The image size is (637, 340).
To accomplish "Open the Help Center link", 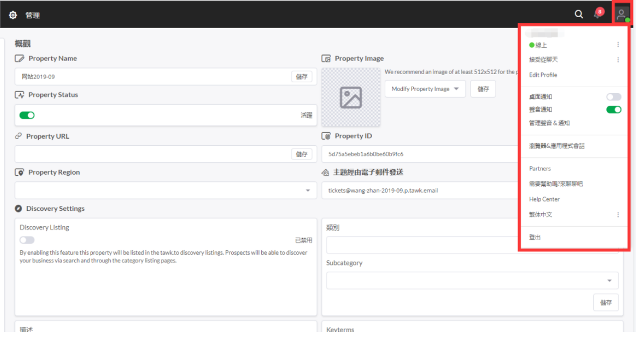I will tap(544, 199).
